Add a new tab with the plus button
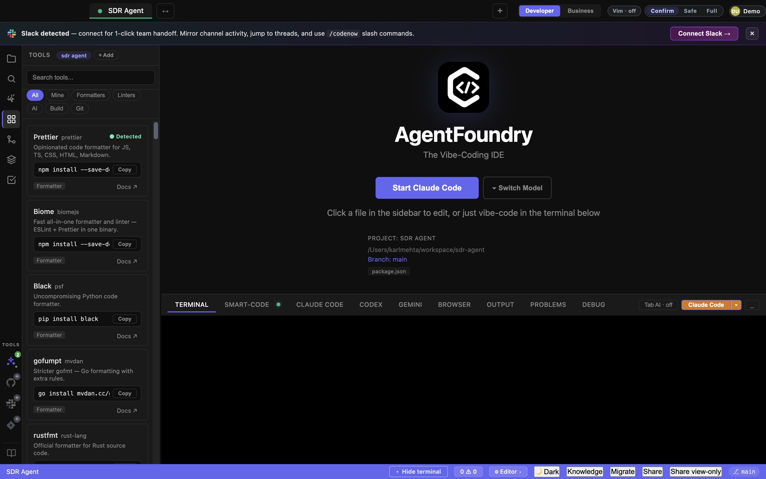766x479 pixels. [x=500, y=11]
